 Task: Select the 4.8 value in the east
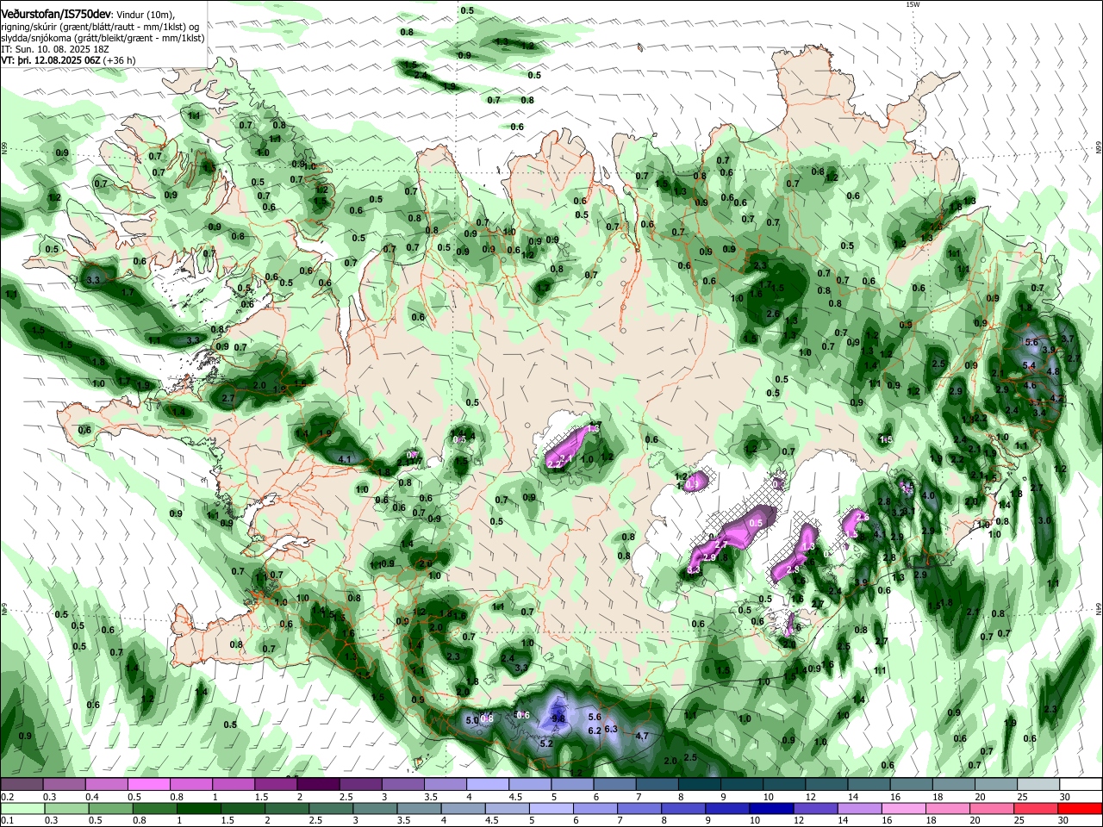pos(1052,371)
